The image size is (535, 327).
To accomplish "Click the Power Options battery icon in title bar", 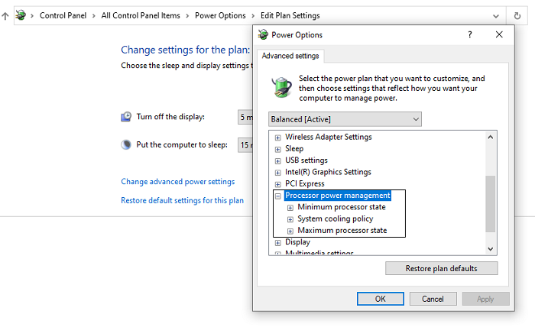I will pos(264,34).
